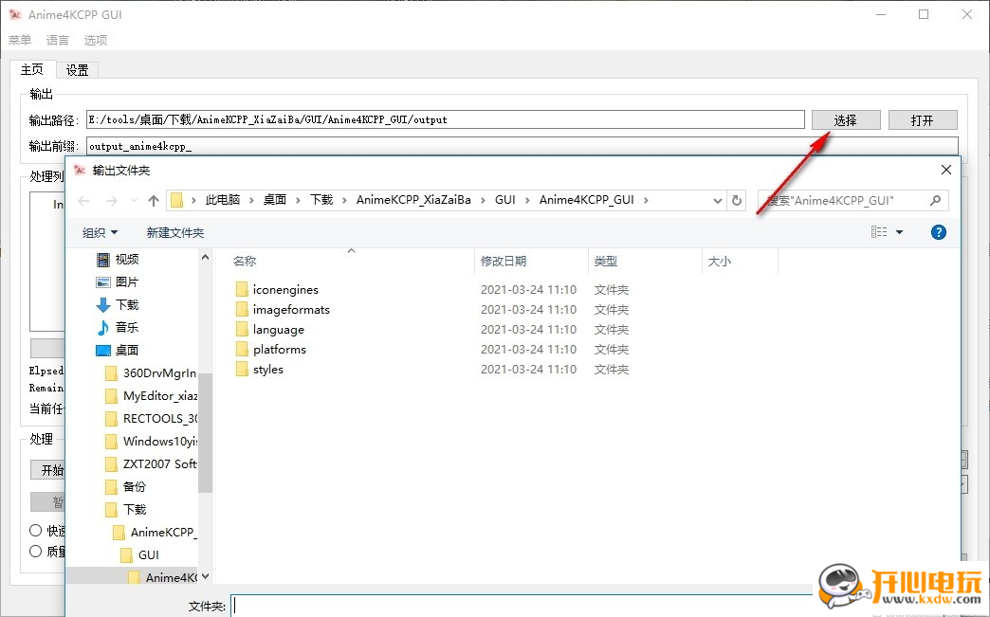Image resolution: width=990 pixels, height=617 pixels.
Task: Click the platforms folder icon
Action: point(242,349)
